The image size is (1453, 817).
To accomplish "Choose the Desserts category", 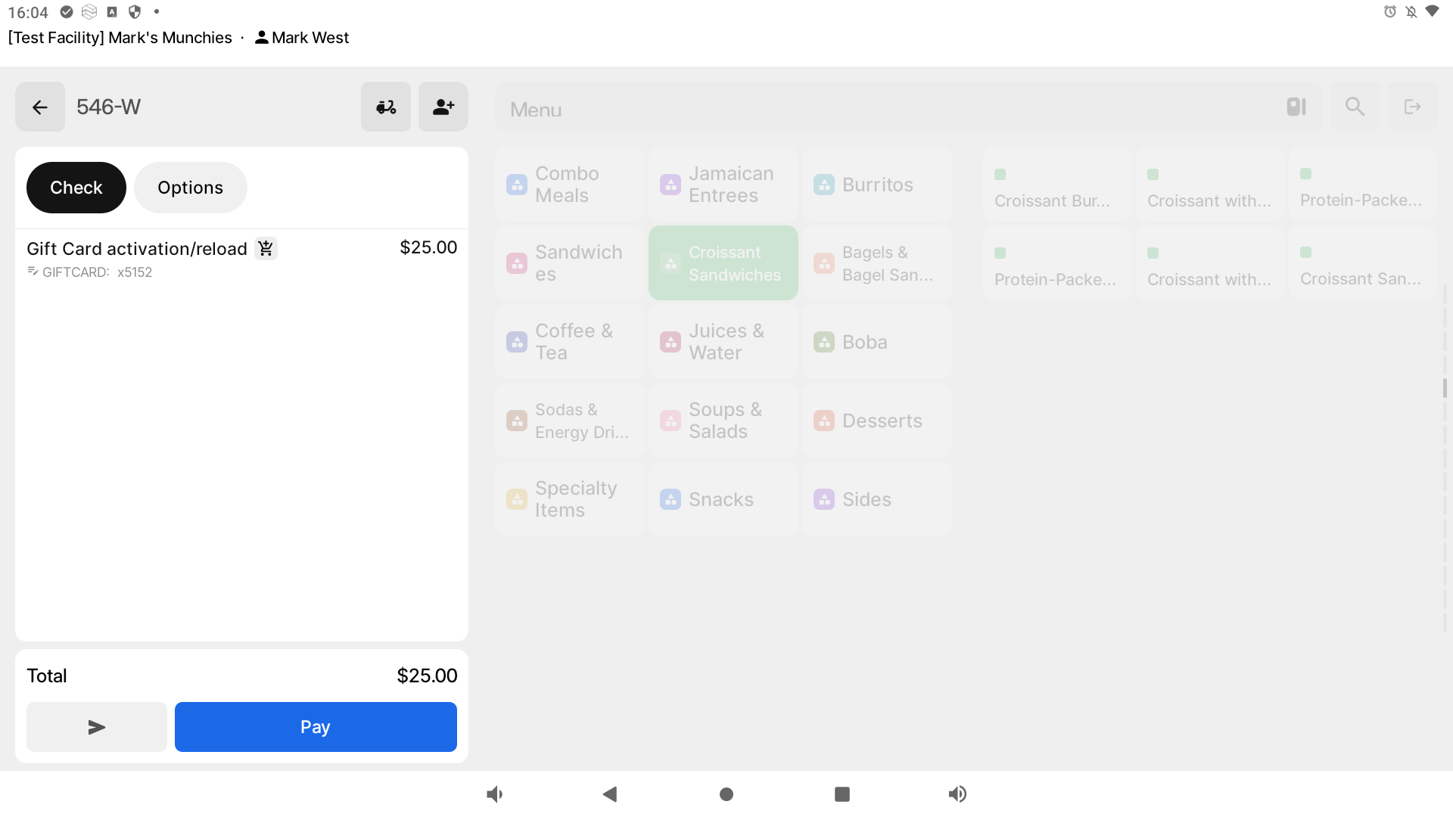I will click(x=877, y=421).
